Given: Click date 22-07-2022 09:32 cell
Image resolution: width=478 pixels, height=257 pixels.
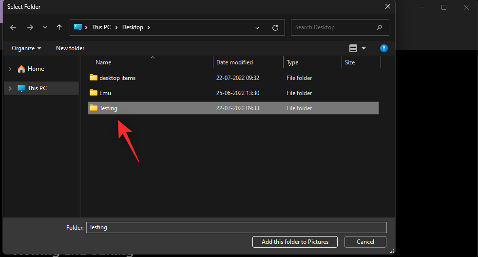Looking at the screenshot, I should 238,78.
